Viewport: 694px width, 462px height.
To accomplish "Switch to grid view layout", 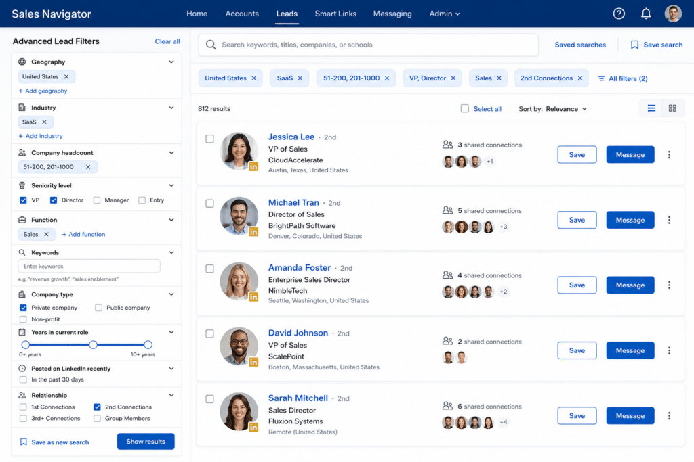I will [x=672, y=108].
